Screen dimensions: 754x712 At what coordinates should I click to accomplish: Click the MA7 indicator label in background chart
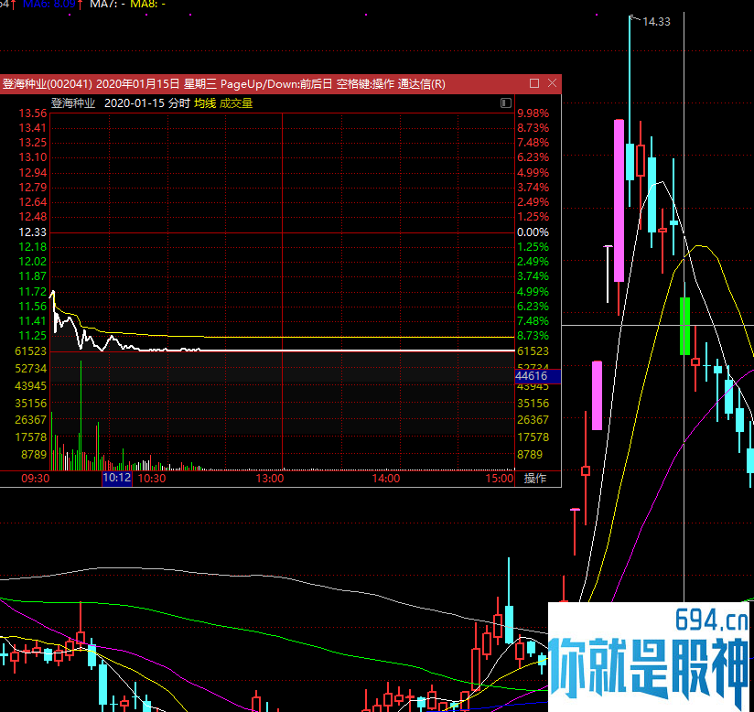pyautogui.click(x=108, y=5)
